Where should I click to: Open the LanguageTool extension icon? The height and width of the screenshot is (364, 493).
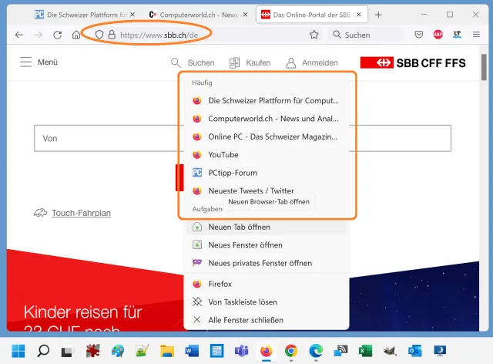457,35
